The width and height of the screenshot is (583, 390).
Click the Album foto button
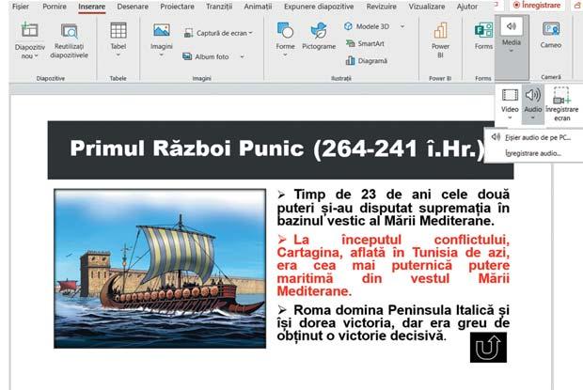(x=206, y=56)
